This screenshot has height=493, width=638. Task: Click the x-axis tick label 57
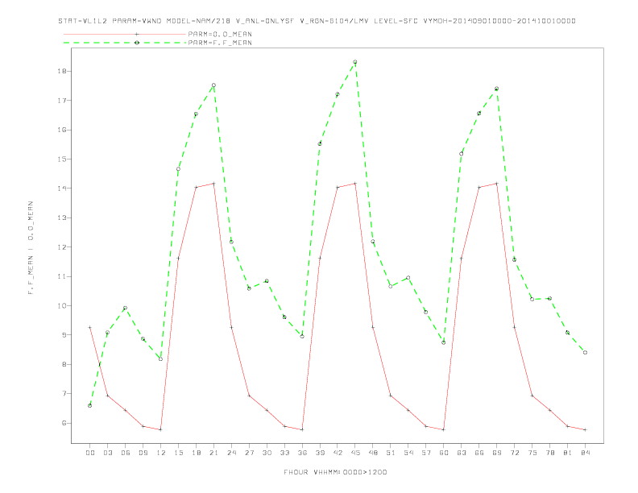[426, 453]
